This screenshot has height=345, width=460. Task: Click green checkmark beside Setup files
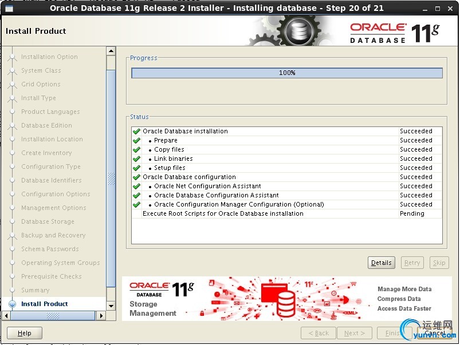[136, 168]
